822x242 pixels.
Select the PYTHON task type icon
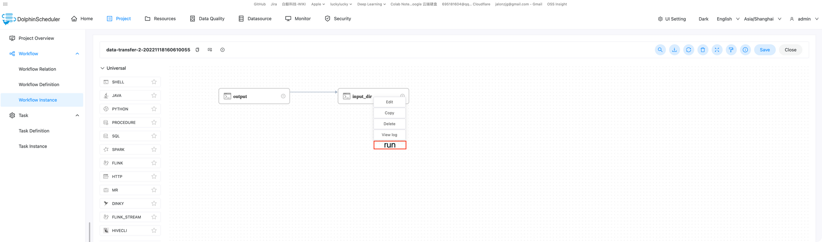[106, 109]
